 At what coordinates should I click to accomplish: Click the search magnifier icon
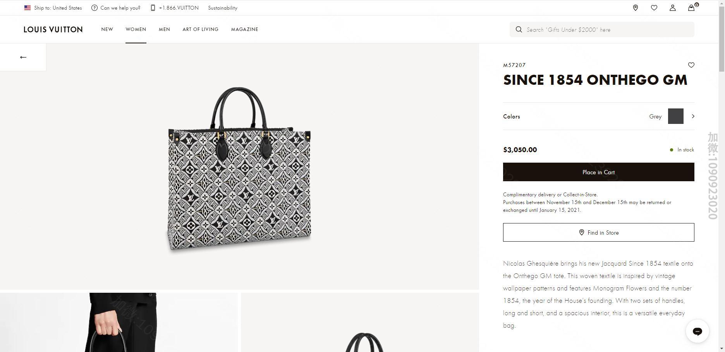pos(519,29)
